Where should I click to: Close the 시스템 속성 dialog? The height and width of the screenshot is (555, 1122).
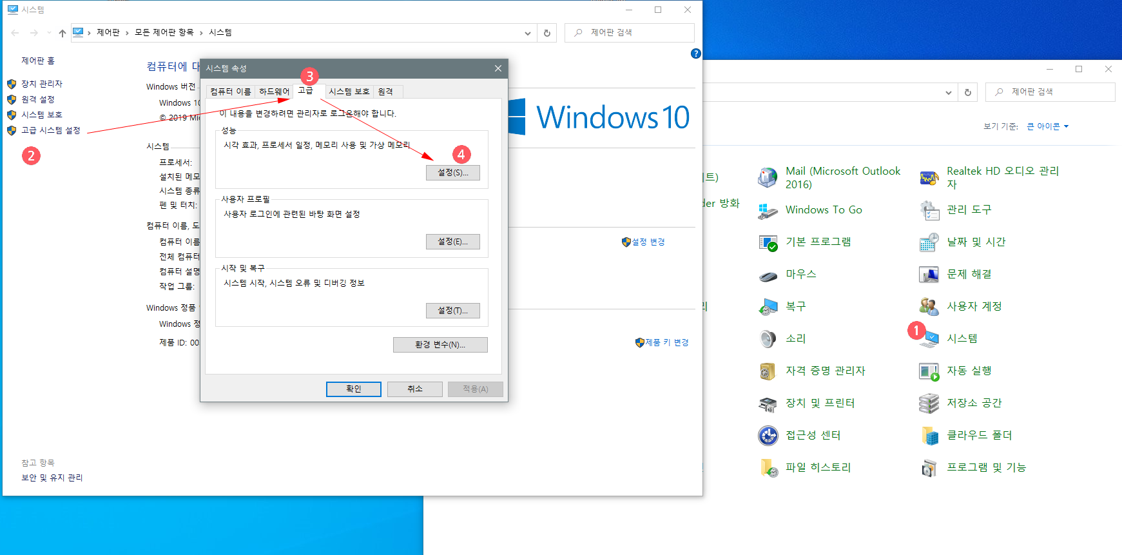tap(498, 68)
